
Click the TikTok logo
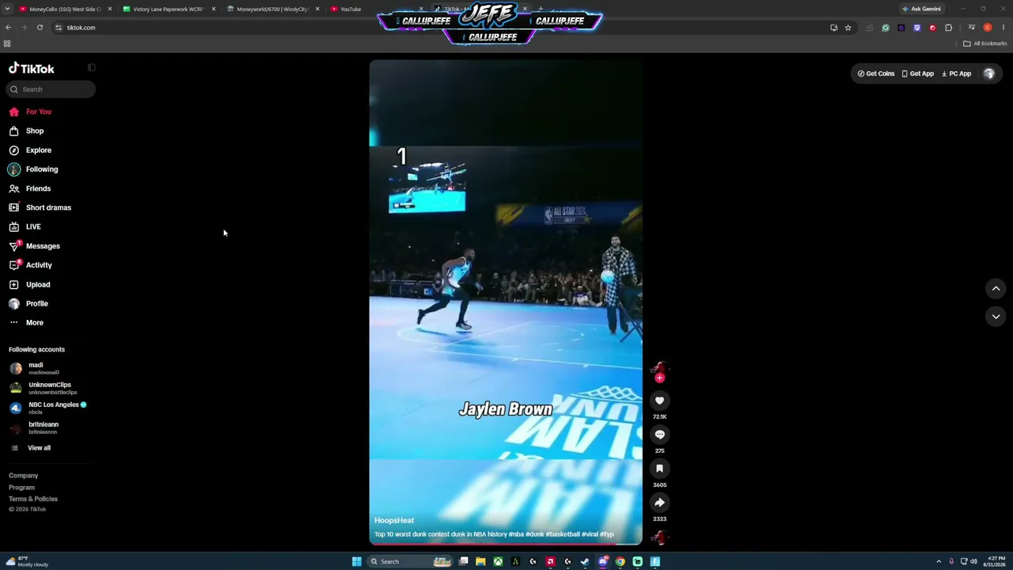tap(32, 69)
